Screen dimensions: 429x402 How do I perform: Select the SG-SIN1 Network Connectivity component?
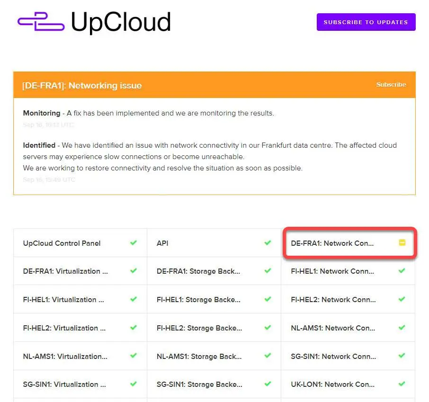[348, 356]
